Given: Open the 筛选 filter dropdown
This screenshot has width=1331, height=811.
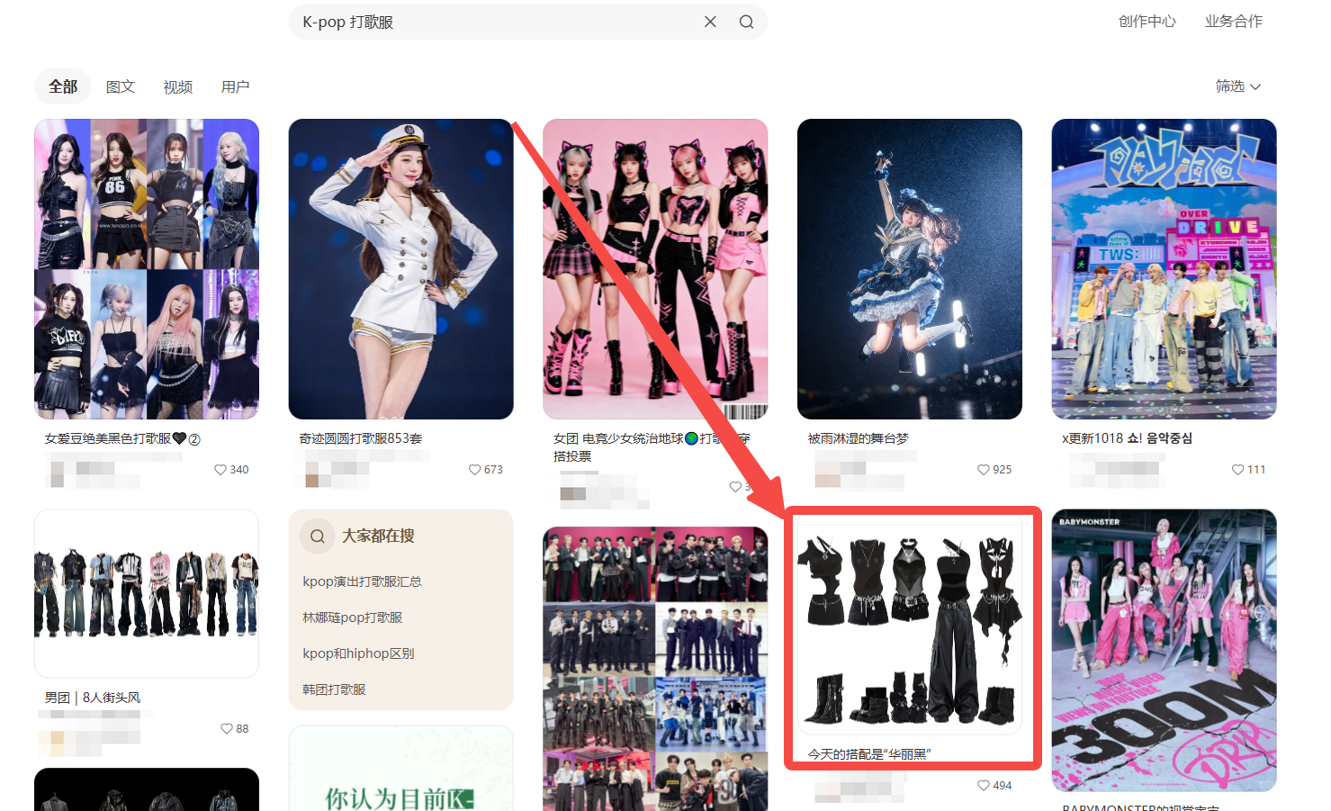Looking at the screenshot, I should (1237, 86).
